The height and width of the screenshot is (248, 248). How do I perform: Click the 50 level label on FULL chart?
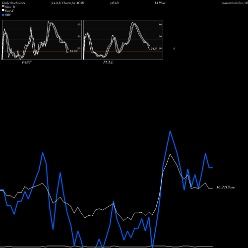point(160,36)
